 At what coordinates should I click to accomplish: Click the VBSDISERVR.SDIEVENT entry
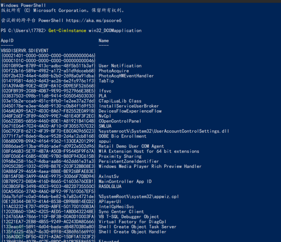pyautogui.click(x=24, y=51)
